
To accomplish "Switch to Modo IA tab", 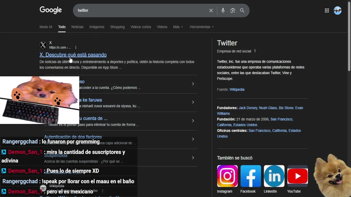I will pos(46,27).
